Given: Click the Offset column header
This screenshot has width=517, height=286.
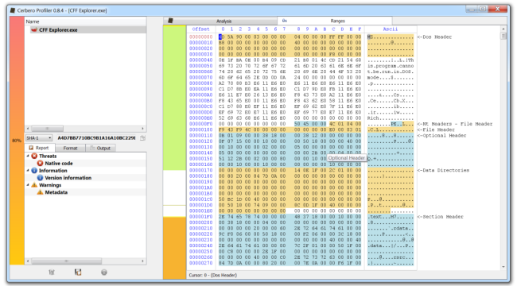Looking at the screenshot, I should point(200,29).
